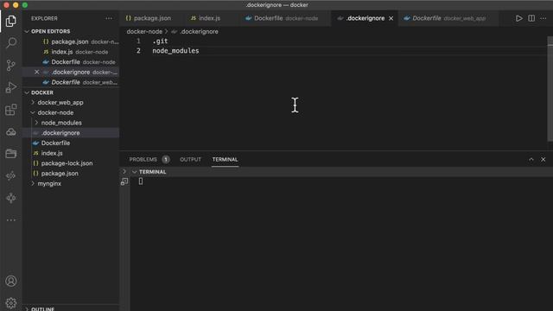Click line 1 containing .git

click(x=160, y=41)
